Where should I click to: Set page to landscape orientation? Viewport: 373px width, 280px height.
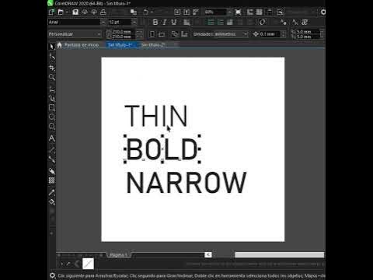pyautogui.click(x=162, y=34)
